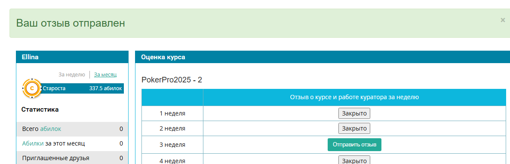Click 'Отправить отзыв' for week 3
Screen dimensions: 510x164
[354, 145]
